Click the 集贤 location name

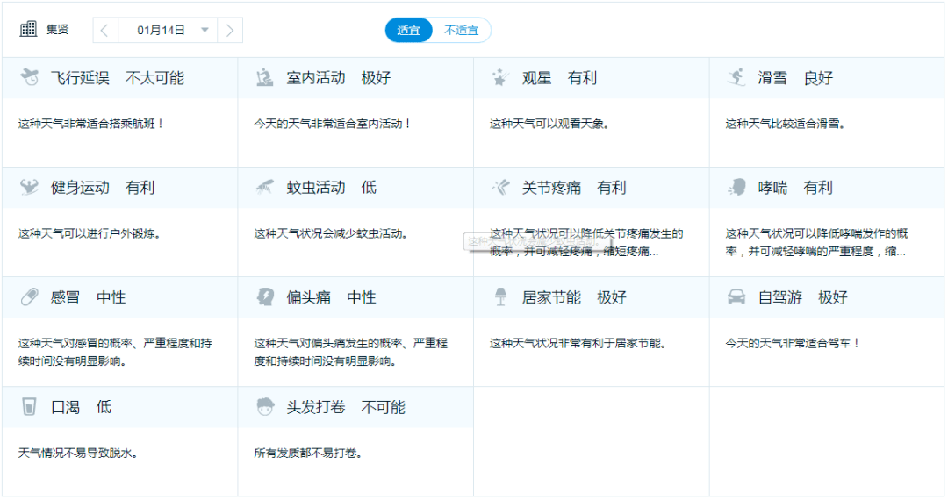pos(57,29)
